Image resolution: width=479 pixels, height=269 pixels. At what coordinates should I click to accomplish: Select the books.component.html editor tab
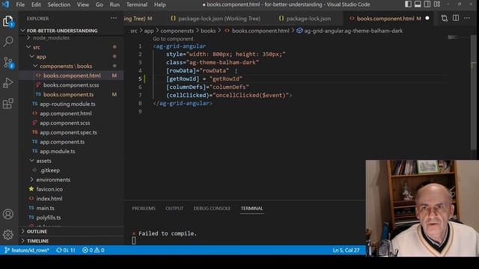pos(385,19)
